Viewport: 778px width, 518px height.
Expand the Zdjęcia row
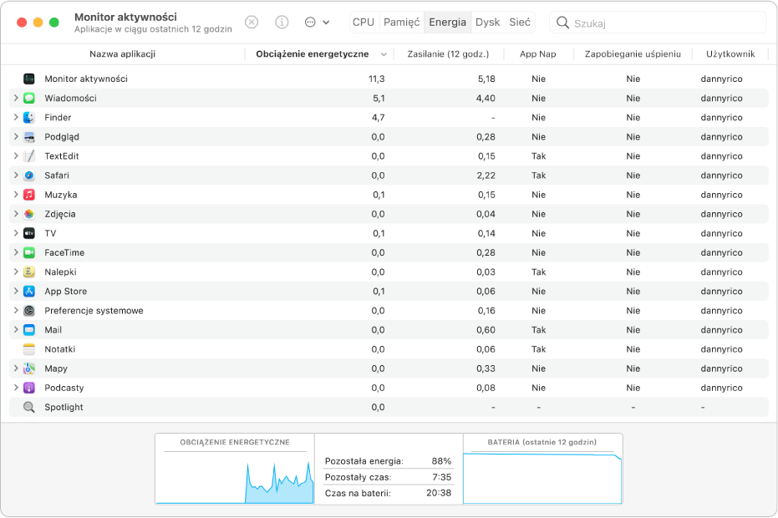point(16,214)
